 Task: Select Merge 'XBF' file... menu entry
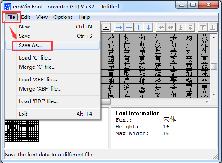pyautogui.click(x=53, y=89)
